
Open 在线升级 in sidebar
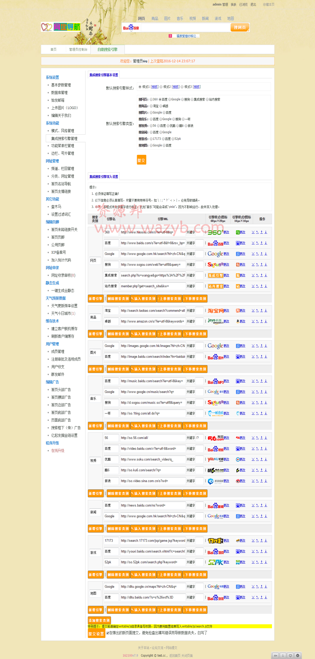coord(58,451)
